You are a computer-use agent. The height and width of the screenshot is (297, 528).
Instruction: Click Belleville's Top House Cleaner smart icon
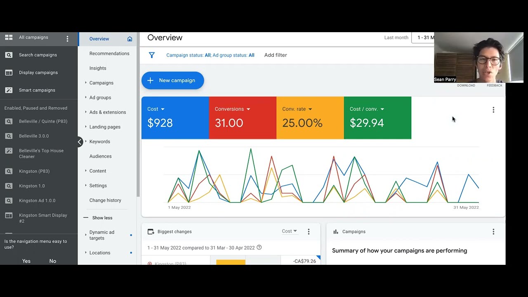(x=9, y=151)
